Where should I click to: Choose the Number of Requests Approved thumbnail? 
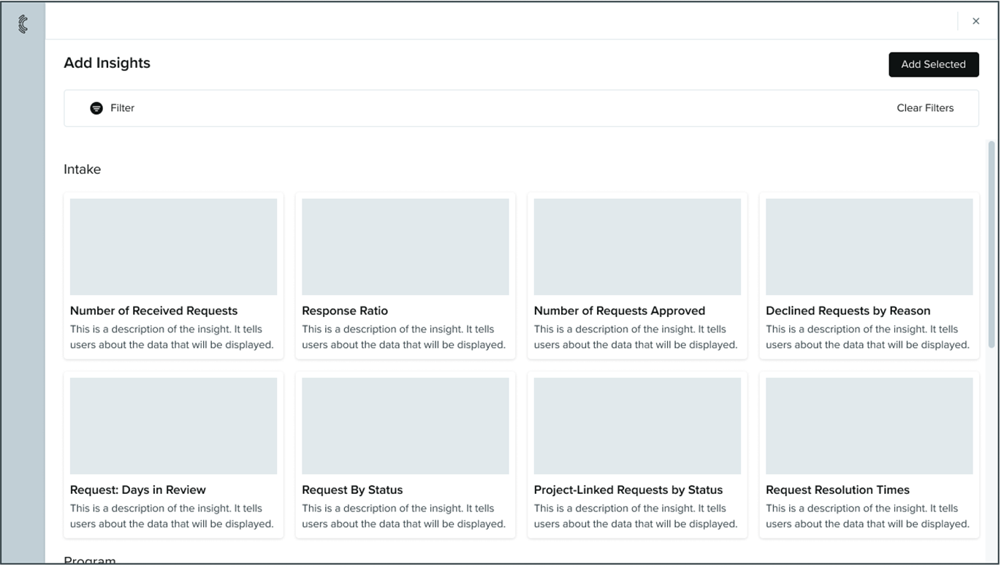(x=637, y=247)
